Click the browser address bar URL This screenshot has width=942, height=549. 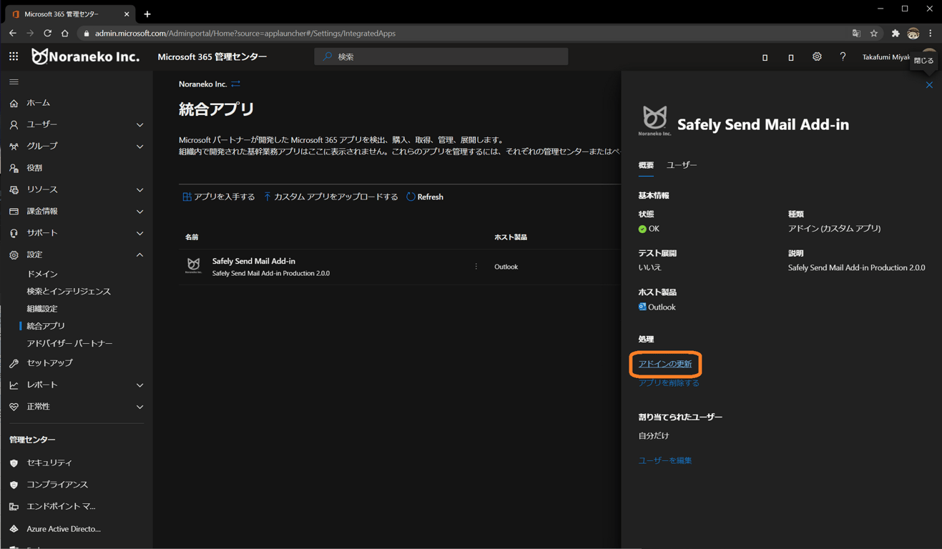click(x=245, y=33)
